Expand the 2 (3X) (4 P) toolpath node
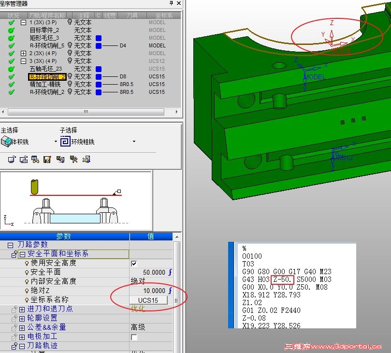 coord(23,53)
